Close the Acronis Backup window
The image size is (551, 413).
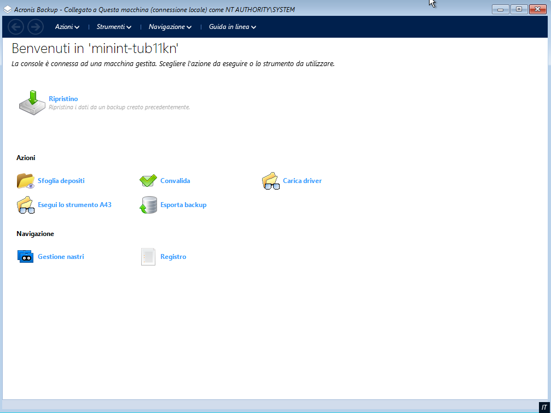point(538,9)
